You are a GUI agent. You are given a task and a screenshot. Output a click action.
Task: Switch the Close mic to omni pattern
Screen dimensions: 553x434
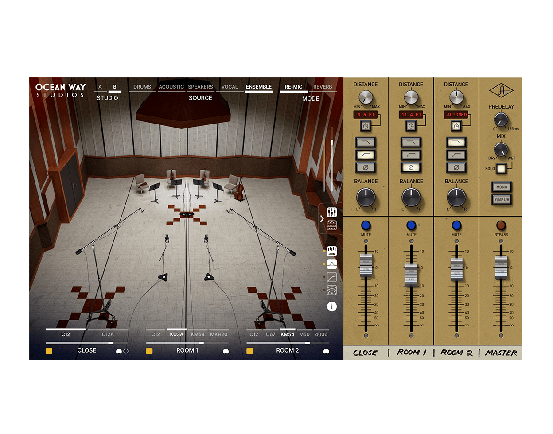click(125, 350)
